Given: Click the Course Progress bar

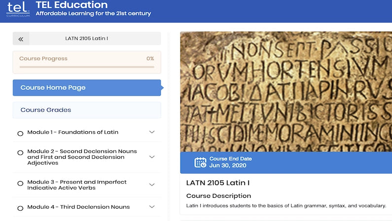Looking at the screenshot, I should pos(87,67).
